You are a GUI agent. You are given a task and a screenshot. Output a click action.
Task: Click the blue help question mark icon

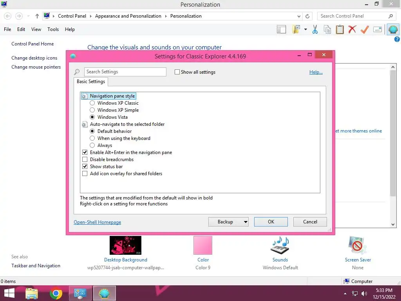tap(397, 39)
